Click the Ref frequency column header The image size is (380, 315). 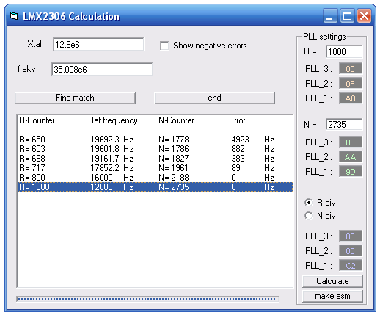point(113,120)
